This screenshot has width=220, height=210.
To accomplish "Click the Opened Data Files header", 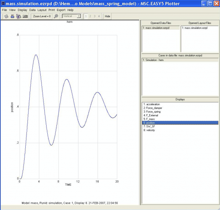I will tap(161, 23).
